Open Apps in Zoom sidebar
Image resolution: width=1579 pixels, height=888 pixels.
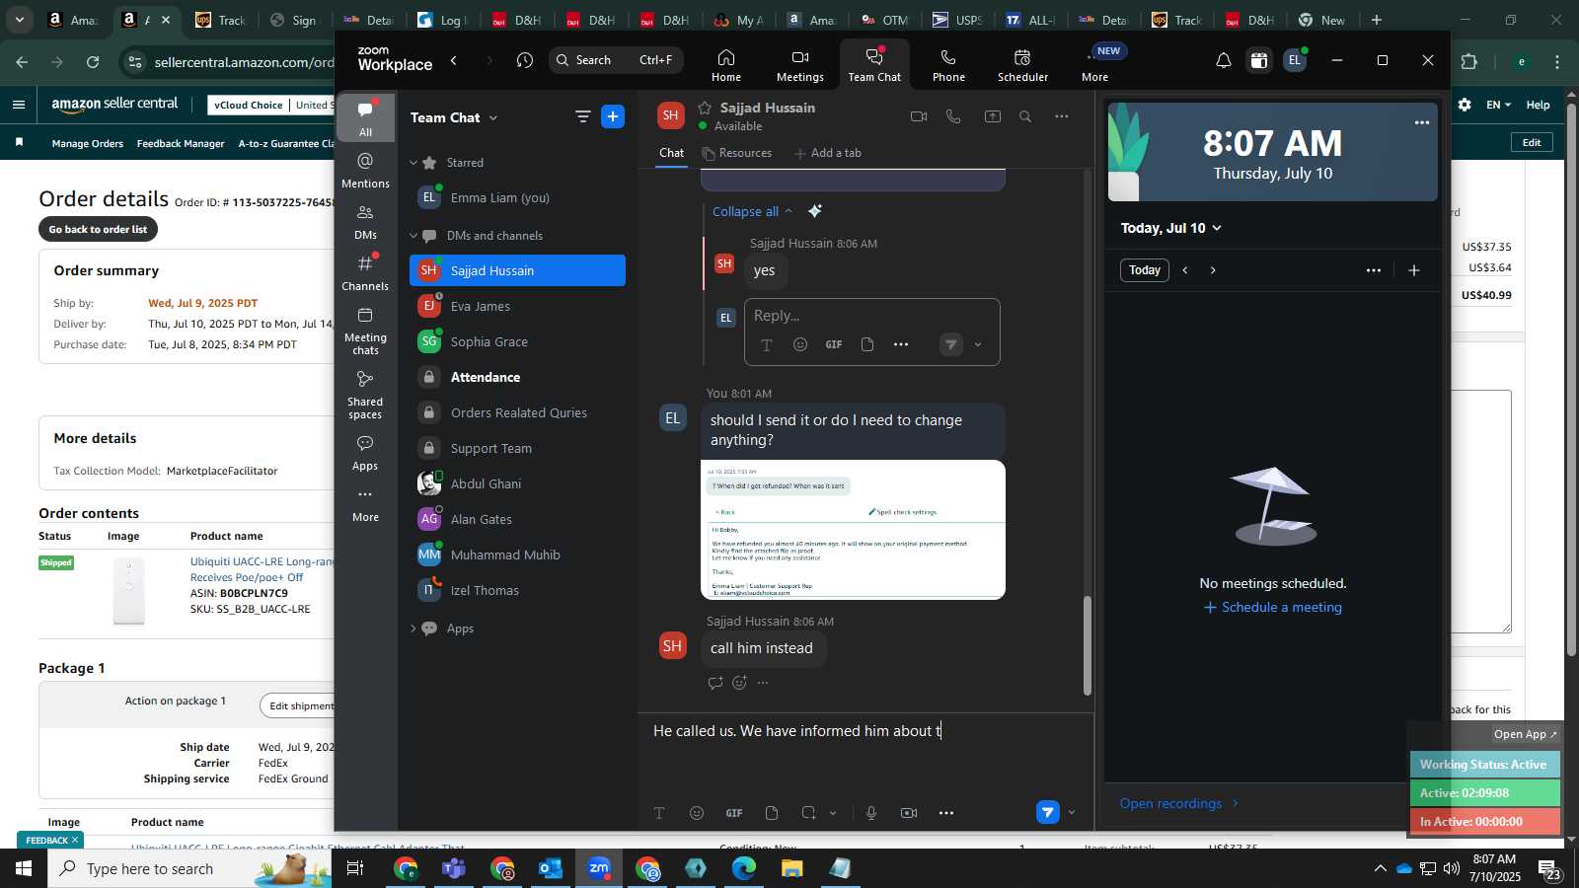click(365, 453)
